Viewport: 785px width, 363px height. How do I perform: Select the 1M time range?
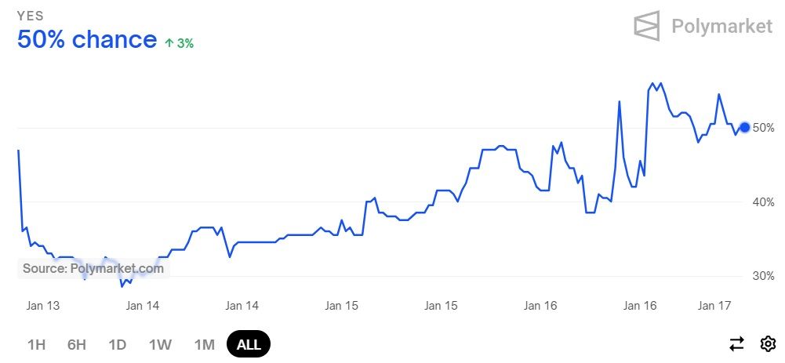coord(204,344)
